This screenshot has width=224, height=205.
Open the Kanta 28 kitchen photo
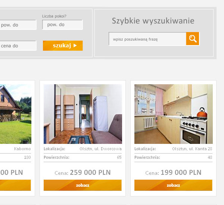point(174,114)
